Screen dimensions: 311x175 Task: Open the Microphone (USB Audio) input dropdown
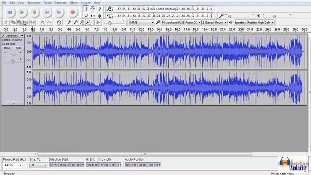[181, 23]
